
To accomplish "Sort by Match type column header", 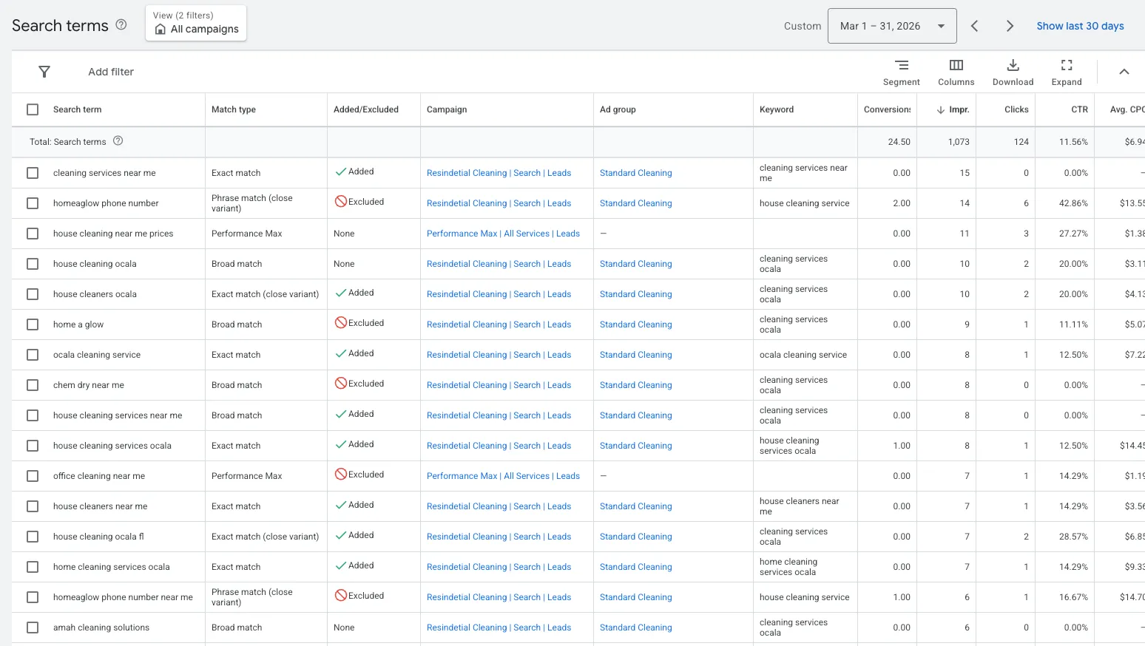I will [234, 109].
